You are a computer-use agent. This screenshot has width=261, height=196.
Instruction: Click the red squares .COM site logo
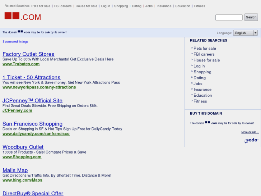point(23,16)
